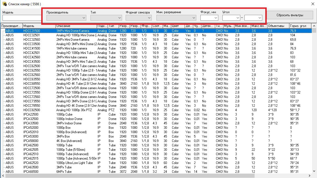The image size is (317, 178).
Task: Click the horizontal scrollbar right arrow
Action: tap(309, 176)
